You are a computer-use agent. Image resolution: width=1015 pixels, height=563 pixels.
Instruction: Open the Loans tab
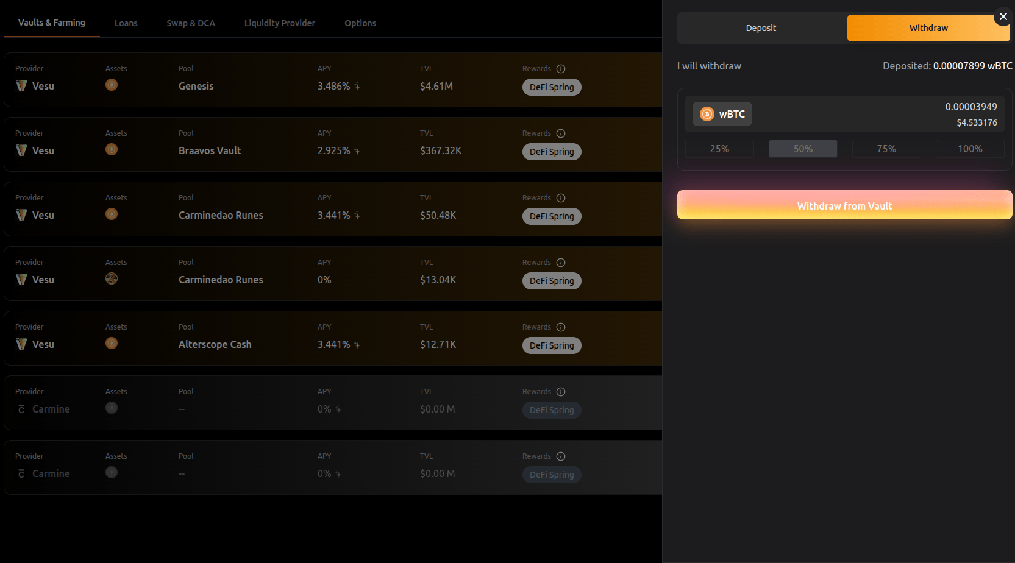[126, 23]
